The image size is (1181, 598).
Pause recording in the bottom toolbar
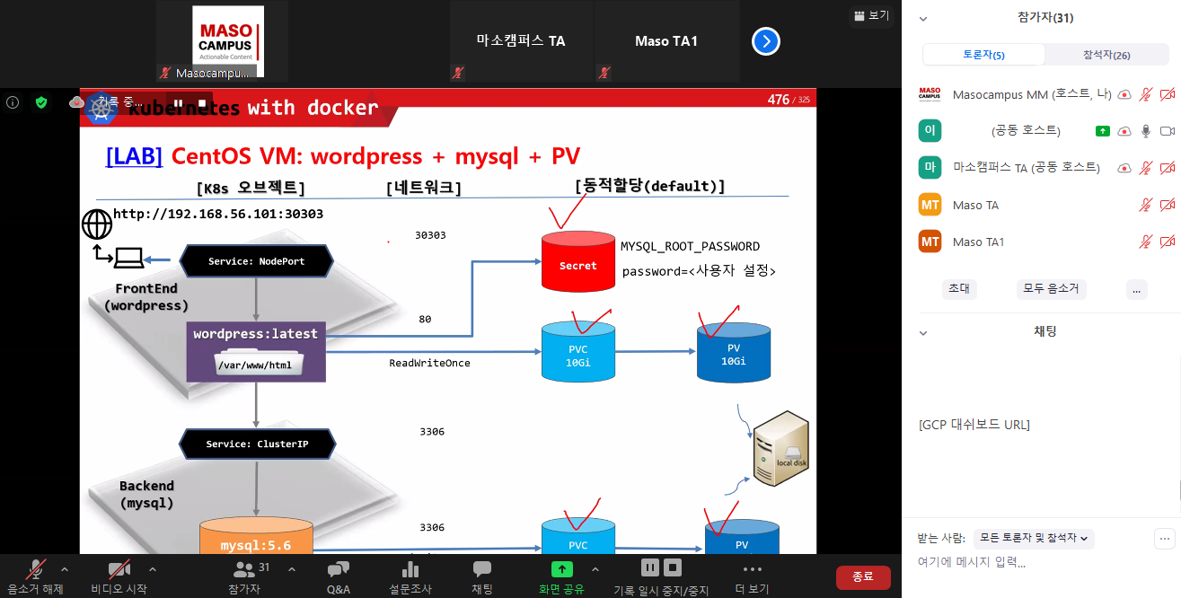pos(649,567)
